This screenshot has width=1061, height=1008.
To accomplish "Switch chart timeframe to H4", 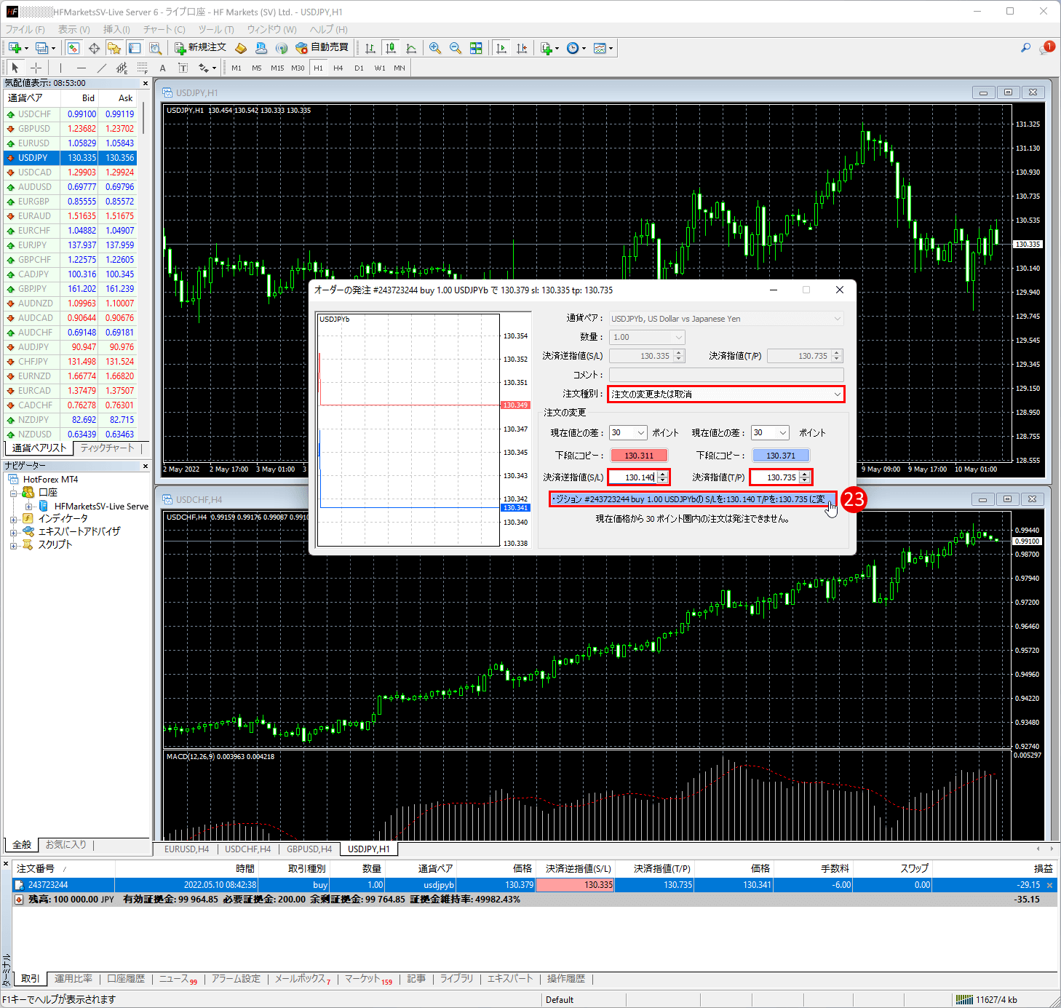I will [x=338, y=68].
